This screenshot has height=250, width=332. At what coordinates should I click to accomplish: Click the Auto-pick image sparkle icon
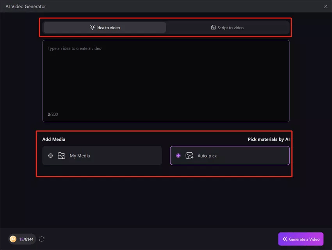point(189,156)
